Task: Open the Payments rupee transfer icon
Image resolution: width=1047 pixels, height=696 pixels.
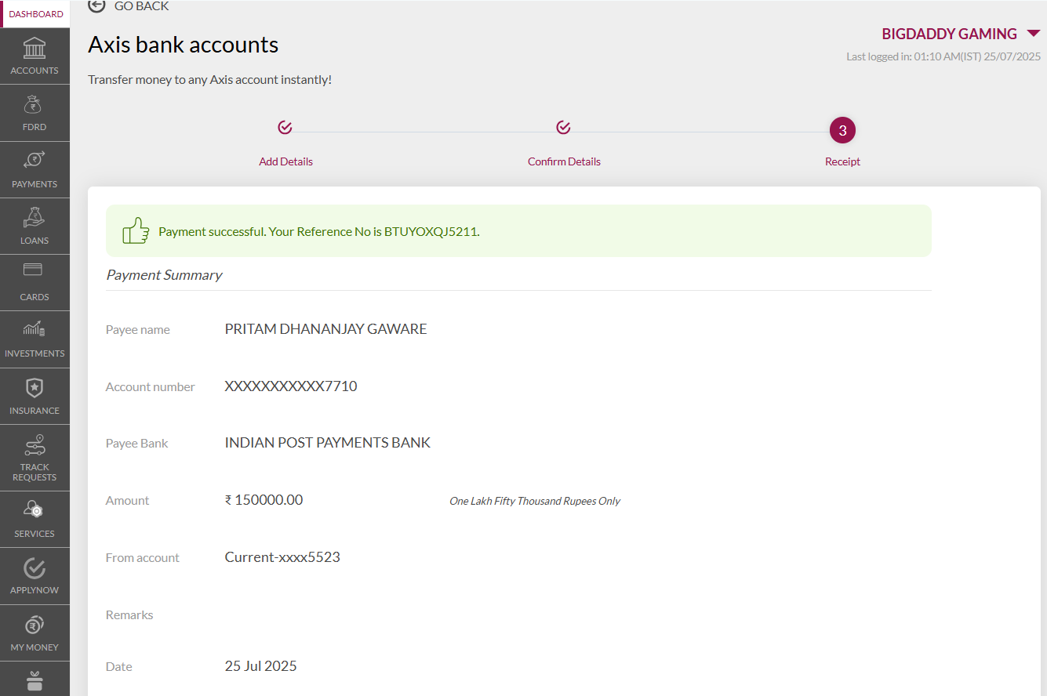Action: 35,161
